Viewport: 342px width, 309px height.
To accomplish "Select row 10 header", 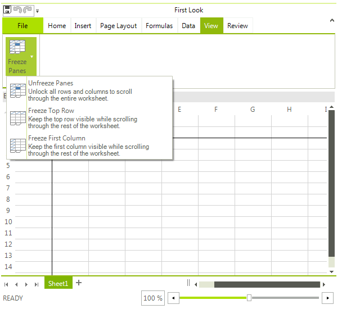I will point(8,222).
